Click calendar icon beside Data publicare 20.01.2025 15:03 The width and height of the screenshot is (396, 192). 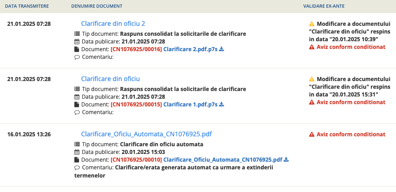point(76,152)
